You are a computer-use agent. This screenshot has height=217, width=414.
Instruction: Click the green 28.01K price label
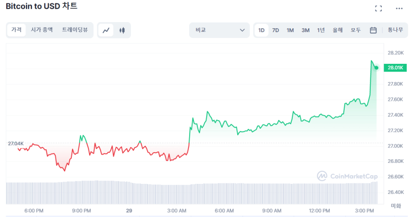[395, 68]
